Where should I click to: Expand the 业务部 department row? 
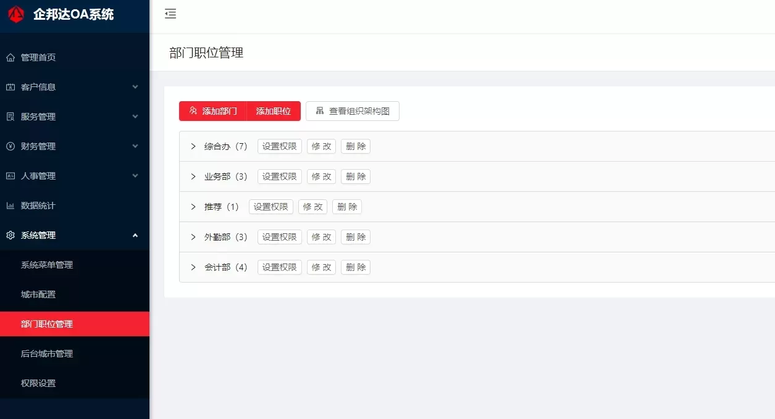pos(193,176)
